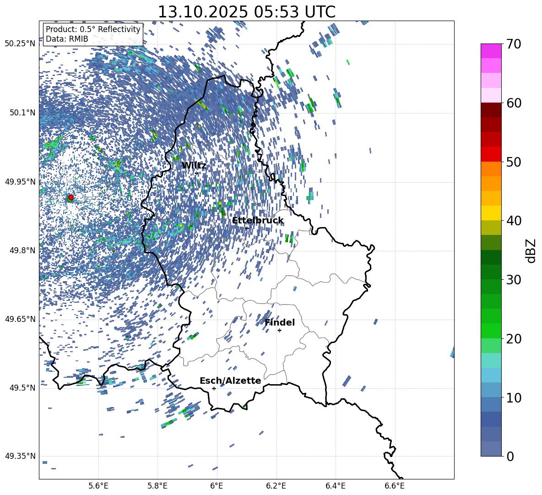Click the orange colorbar segment below 50
The image size is (542, 495).
pyautogui.click(x=491, y=169)
